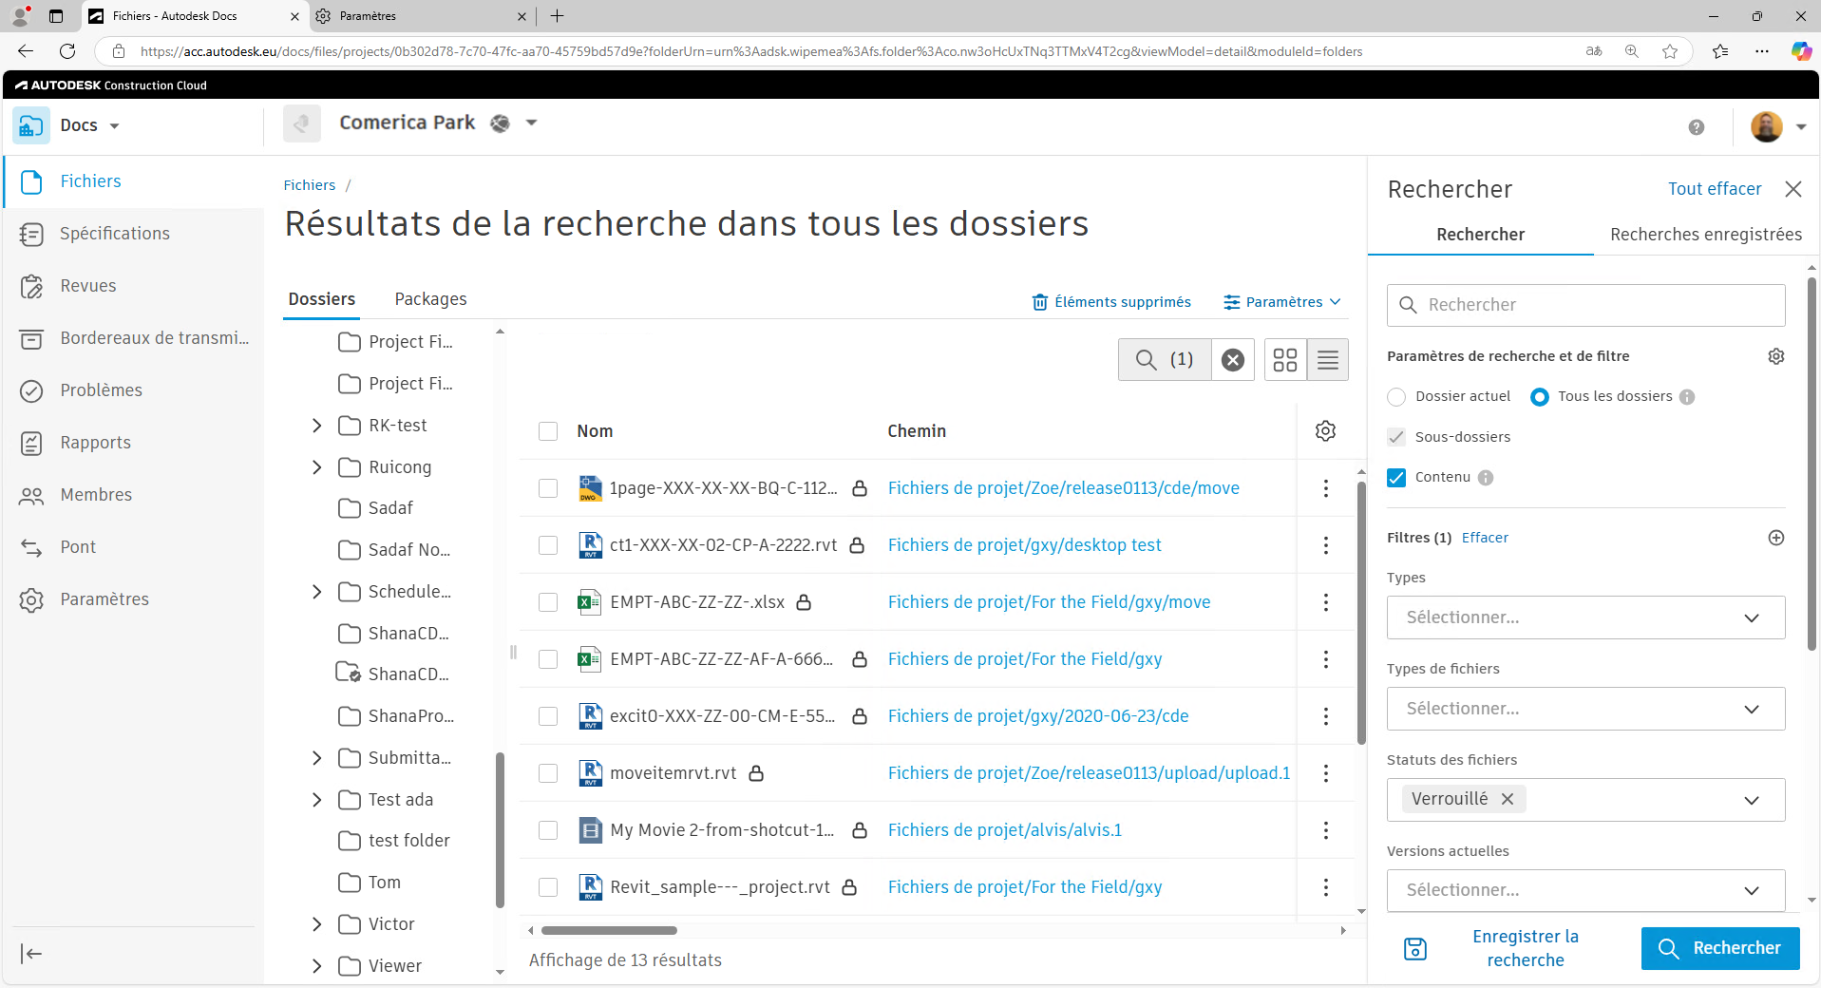This screenshot has width=1821, height=988.
Task: Select Revues in the left sidebar
Action: click(x=87, y=285)
